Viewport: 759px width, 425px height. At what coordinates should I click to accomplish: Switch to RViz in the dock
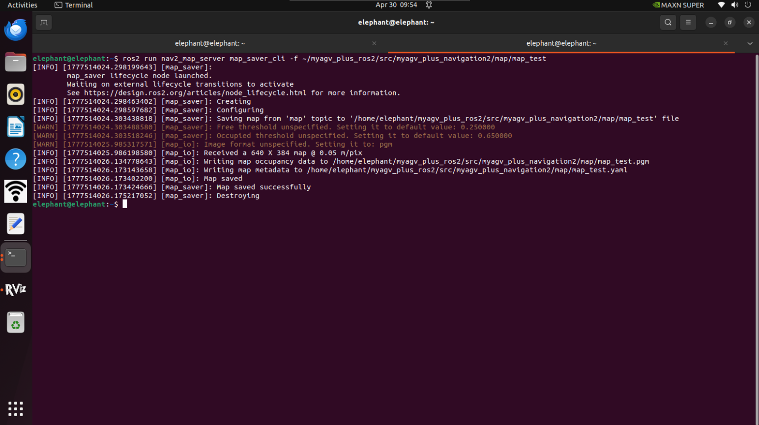pyautogui.click(x=16, y=289)
